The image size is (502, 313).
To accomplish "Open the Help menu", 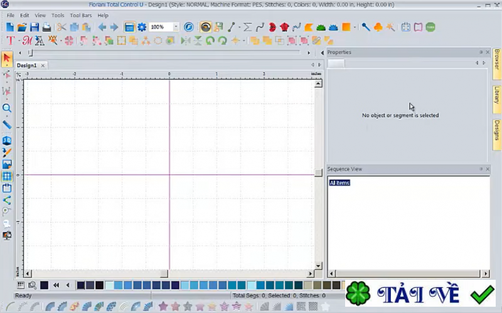I will pos(103,15).
